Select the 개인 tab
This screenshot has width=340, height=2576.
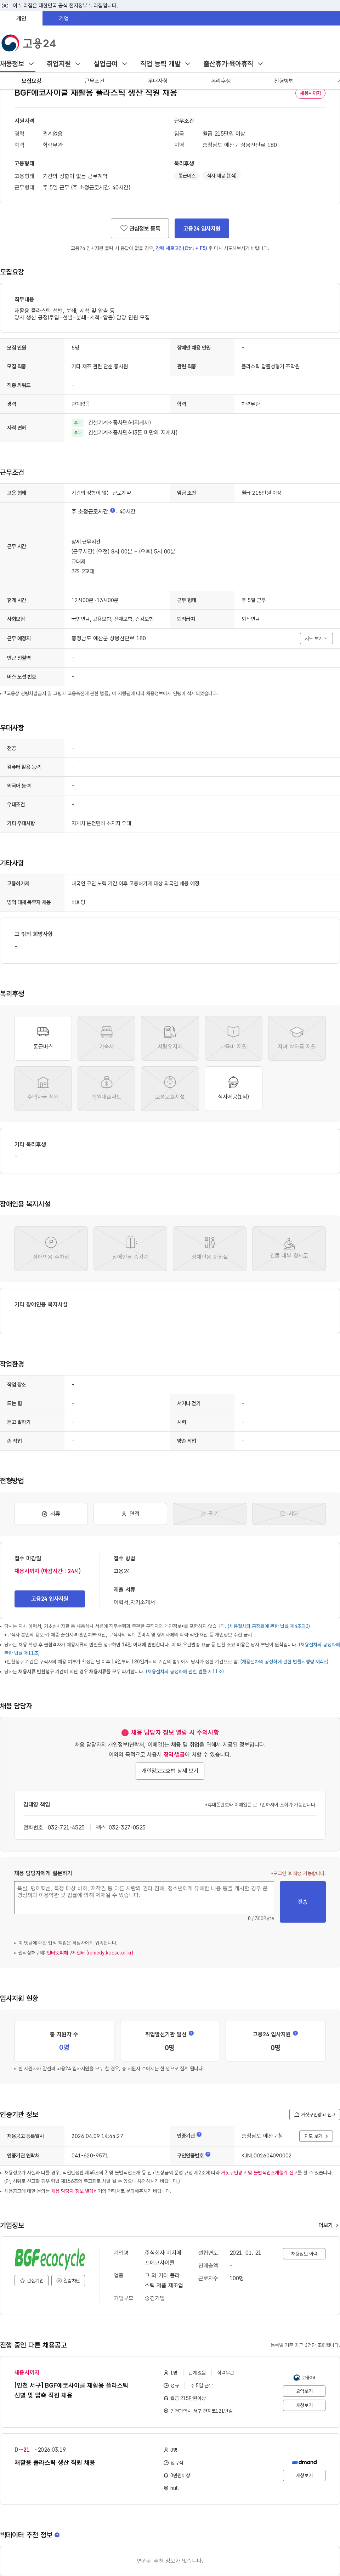click(x=21, y=18)
